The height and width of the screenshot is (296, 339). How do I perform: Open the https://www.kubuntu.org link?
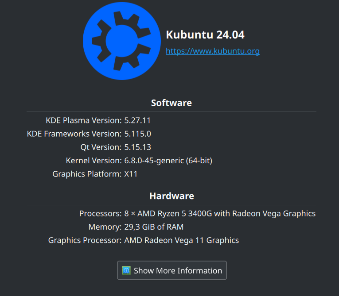point(213,51)
